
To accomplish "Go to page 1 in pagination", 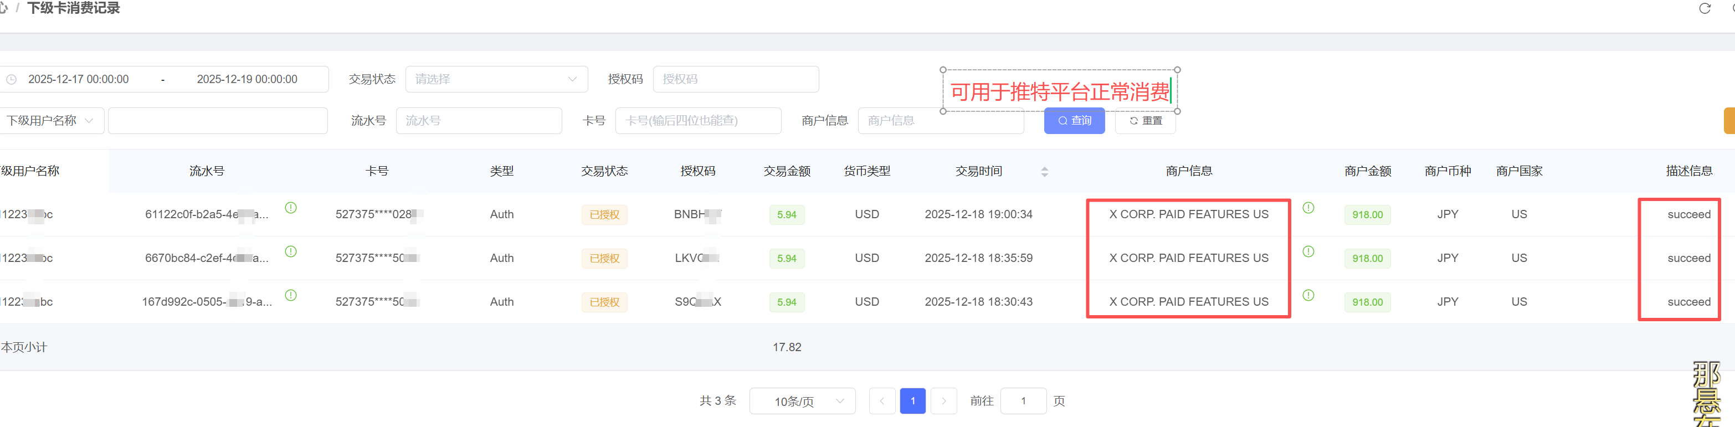I will [912, 402].
